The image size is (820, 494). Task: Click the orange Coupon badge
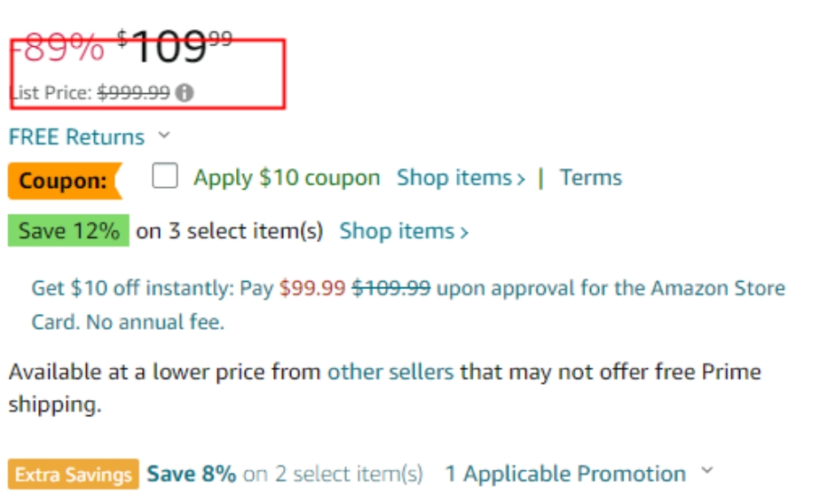pyautogui.click(x=65, y=181)
